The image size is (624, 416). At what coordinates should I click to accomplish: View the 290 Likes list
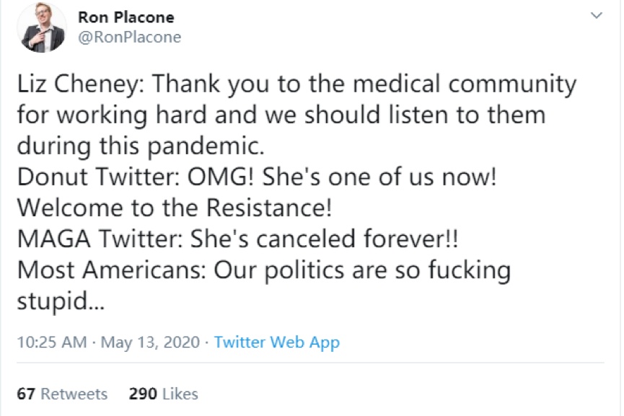(x=163, y=394)
